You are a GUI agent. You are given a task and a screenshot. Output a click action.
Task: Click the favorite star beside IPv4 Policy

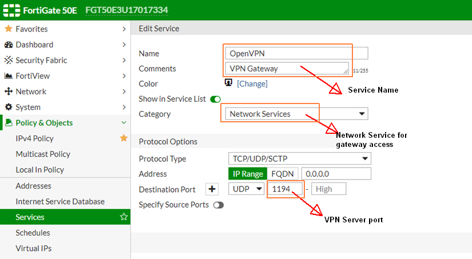pos(124,138)
